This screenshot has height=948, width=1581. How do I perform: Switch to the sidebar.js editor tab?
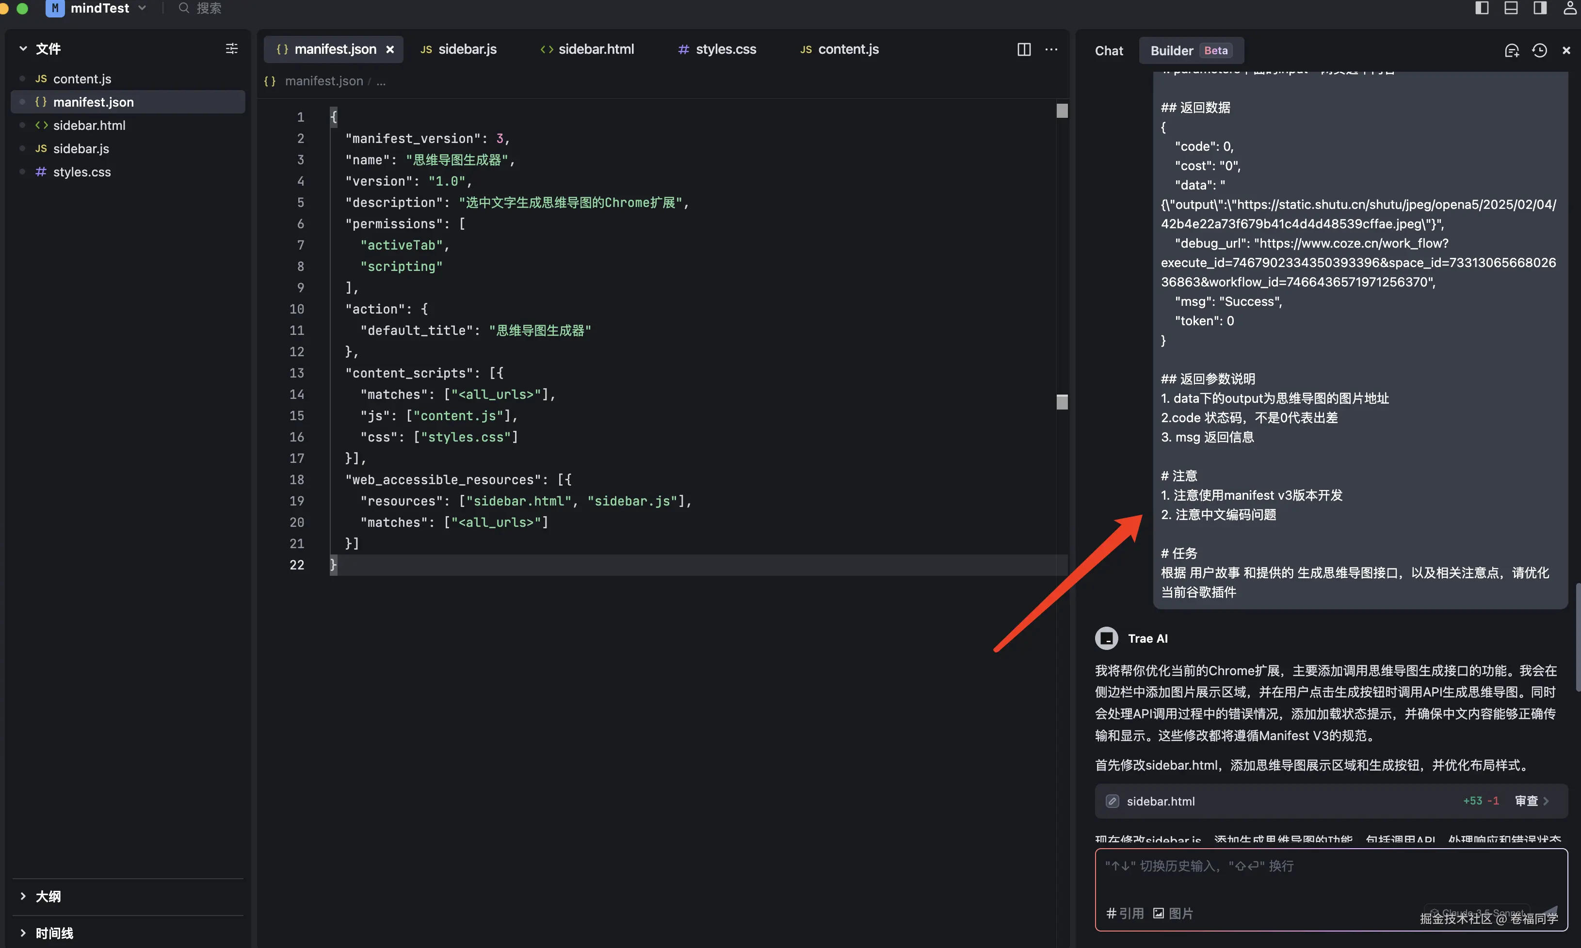(x=467, y=49)
